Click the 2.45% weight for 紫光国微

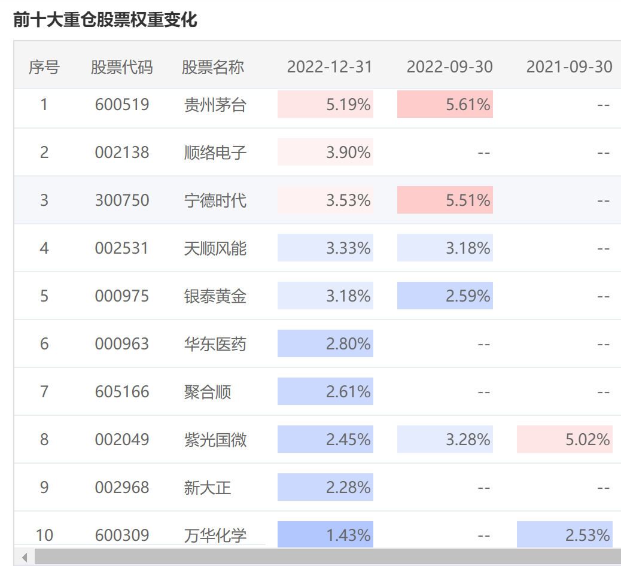(325, 439)
